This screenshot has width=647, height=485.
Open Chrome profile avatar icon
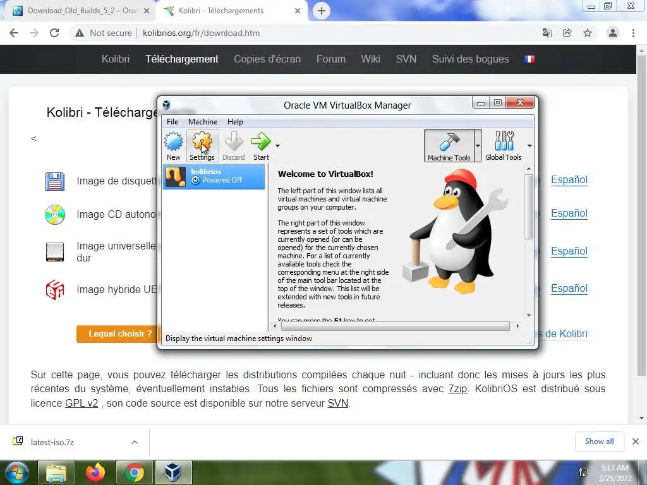click(613, 33)
